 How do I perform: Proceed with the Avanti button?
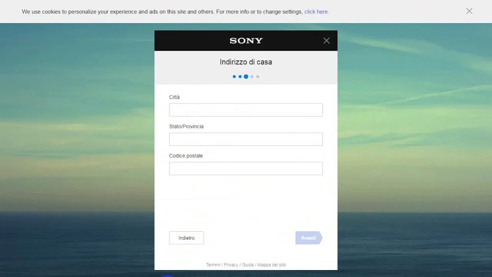[309, 238]
